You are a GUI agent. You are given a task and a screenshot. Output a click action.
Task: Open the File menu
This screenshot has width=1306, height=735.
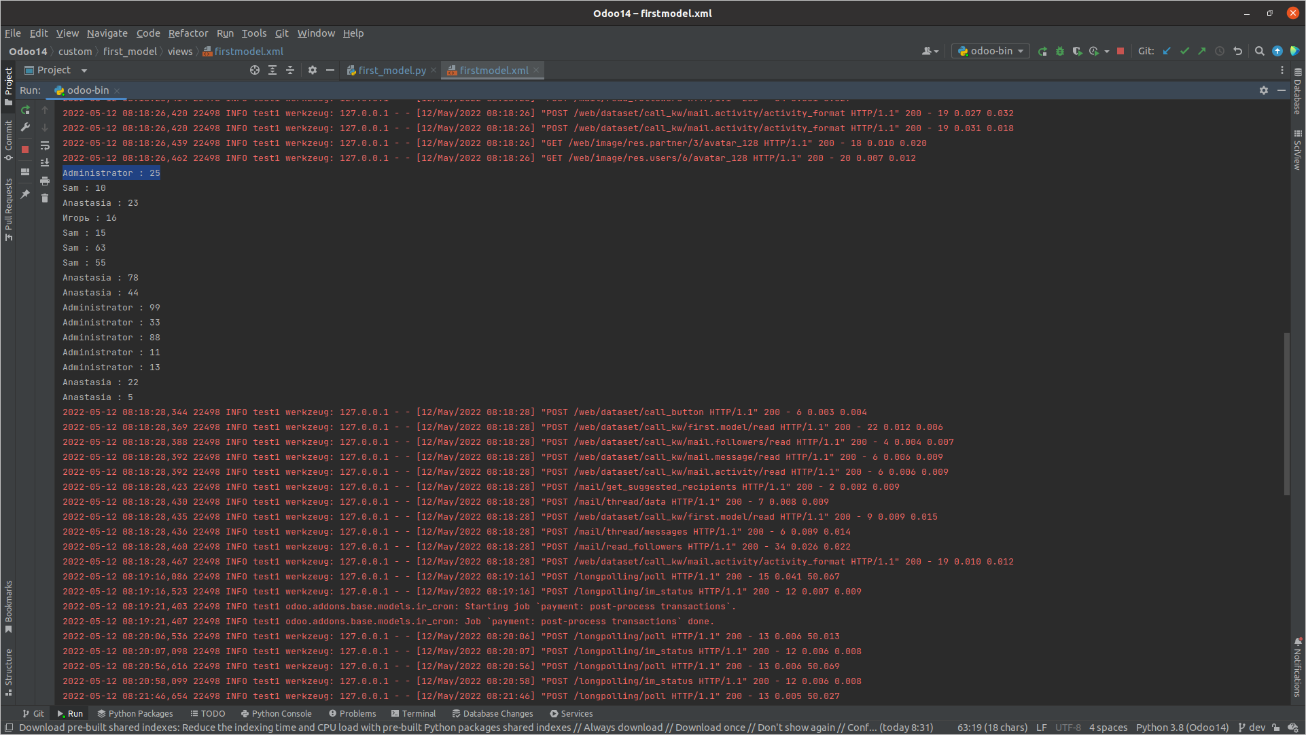[13, 33]
